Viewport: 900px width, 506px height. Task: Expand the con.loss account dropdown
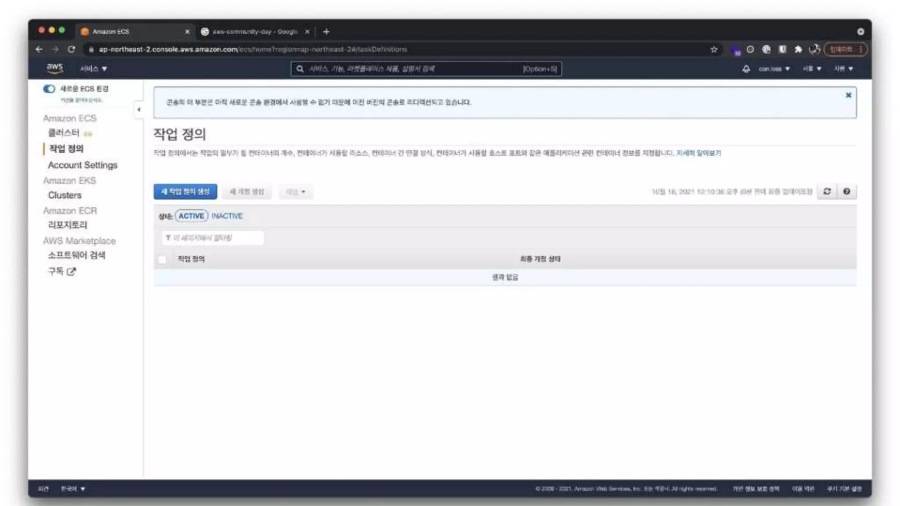click(x=774, y=69)
